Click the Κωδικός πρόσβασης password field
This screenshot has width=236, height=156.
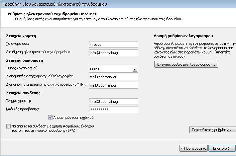(x=113, y=110)
